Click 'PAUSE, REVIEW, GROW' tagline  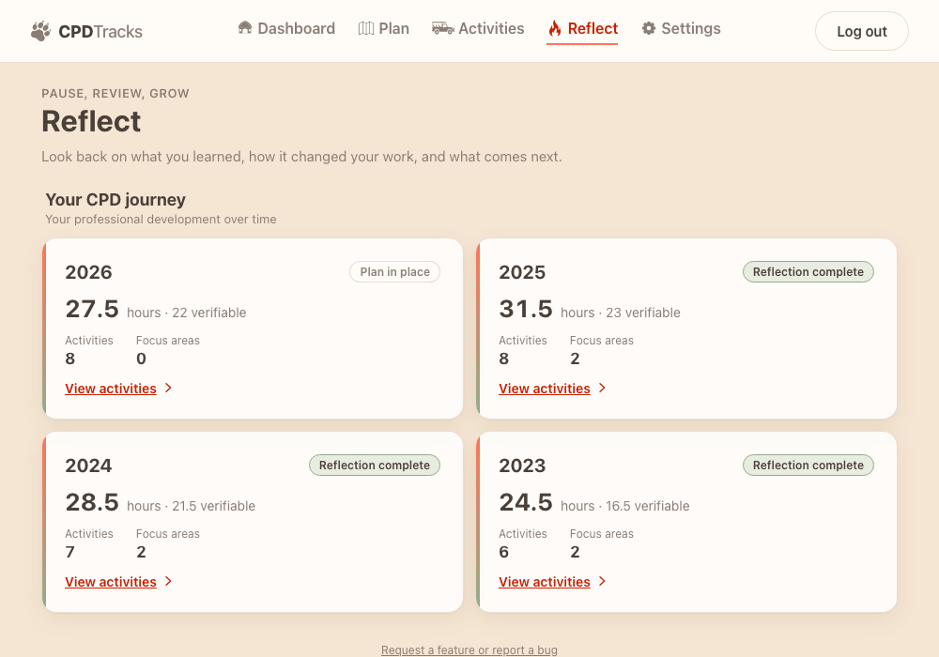point(115,93)
